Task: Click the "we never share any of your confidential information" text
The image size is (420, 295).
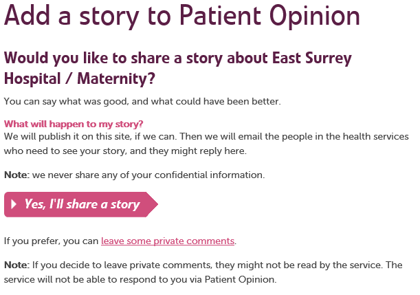Action: pyautogui.click(x=148, y=175)
